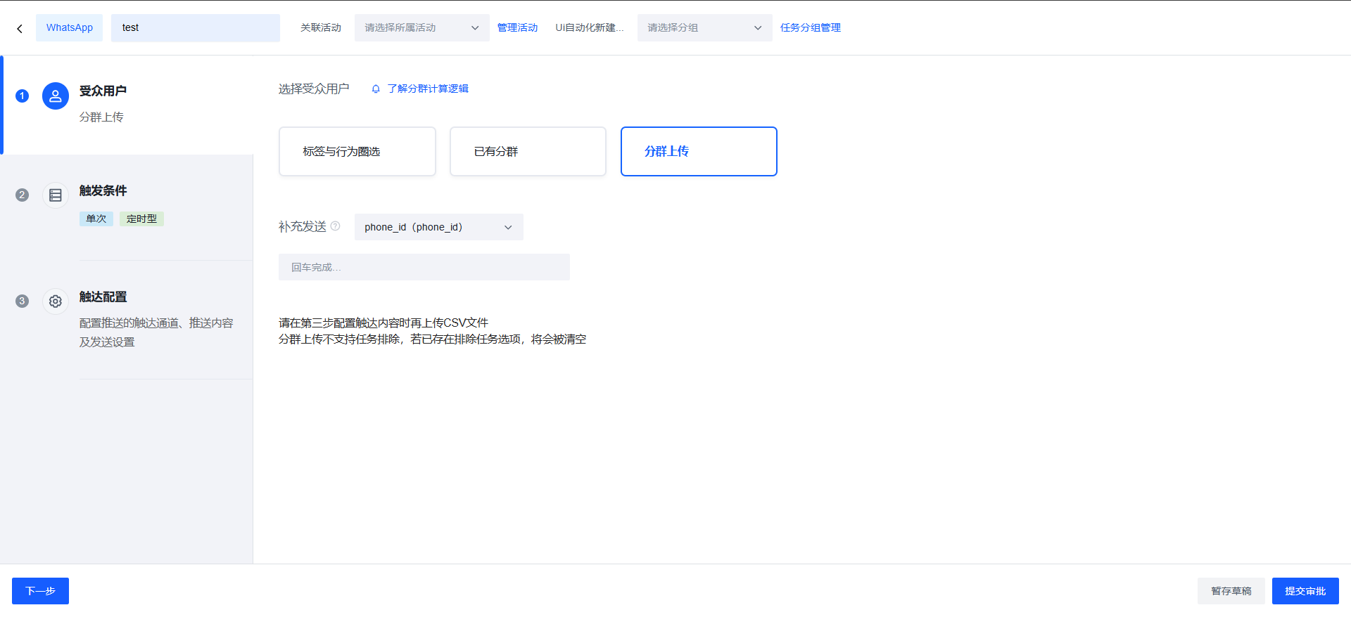Expand the phone_id supplementary send dropdown

pos(438,227)
